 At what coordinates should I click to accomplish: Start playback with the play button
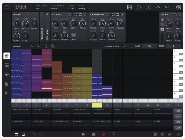pyautogui.click(x=84, y=134)
